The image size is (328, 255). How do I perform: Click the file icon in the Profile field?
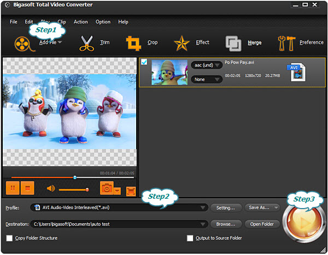click(x=37, y=207)
